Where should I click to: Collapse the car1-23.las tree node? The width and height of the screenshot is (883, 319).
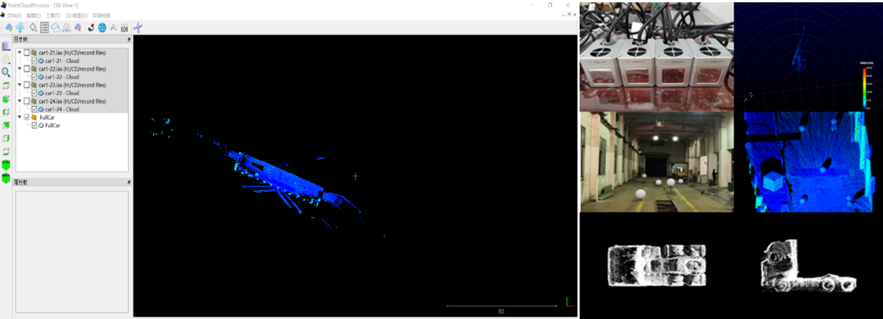(x=20, y=85)
